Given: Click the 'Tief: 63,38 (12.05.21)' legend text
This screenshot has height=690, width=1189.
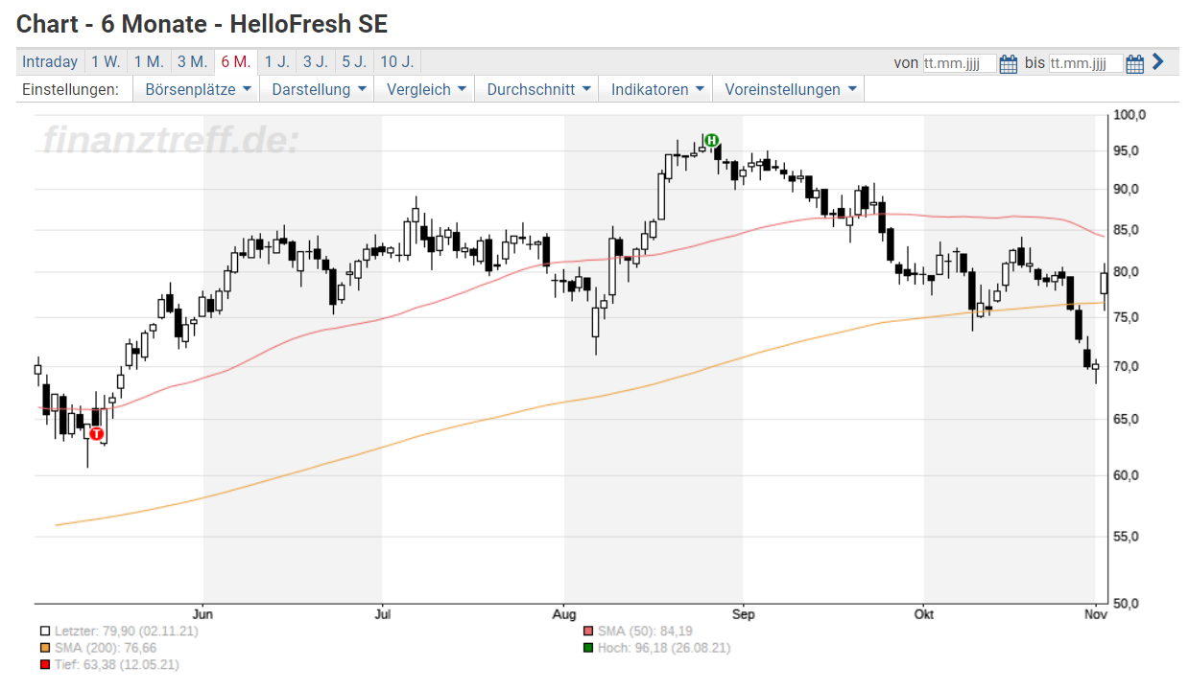Looking at the screenshot, I should pos(116,664).
